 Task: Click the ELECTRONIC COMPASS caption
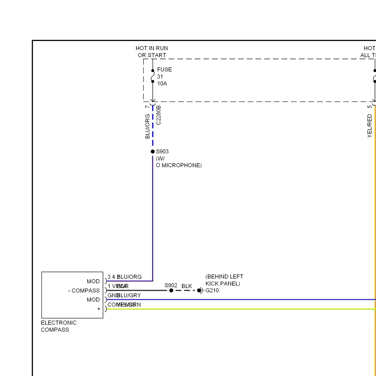click(59, 326)
